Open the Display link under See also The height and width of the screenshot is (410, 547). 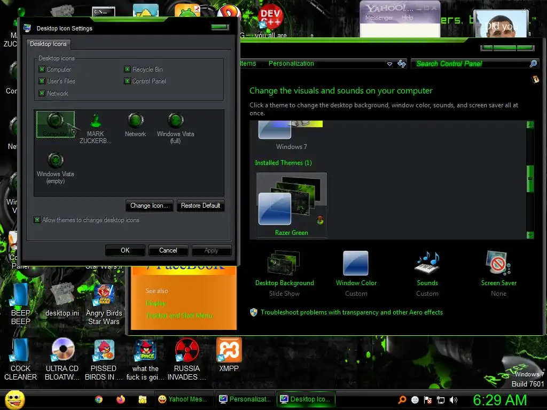coord(155,303)
